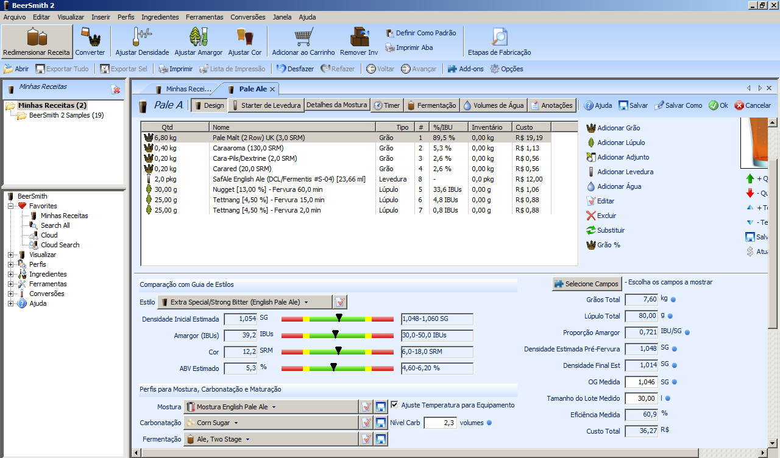Viewport: 780px width, 458px height.
Task: Click the red Excluir icon
Action: point(591,216)
